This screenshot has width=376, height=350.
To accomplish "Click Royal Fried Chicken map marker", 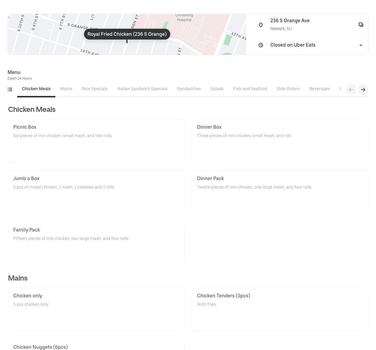I will pyautogui.click(x=127, y=34).
